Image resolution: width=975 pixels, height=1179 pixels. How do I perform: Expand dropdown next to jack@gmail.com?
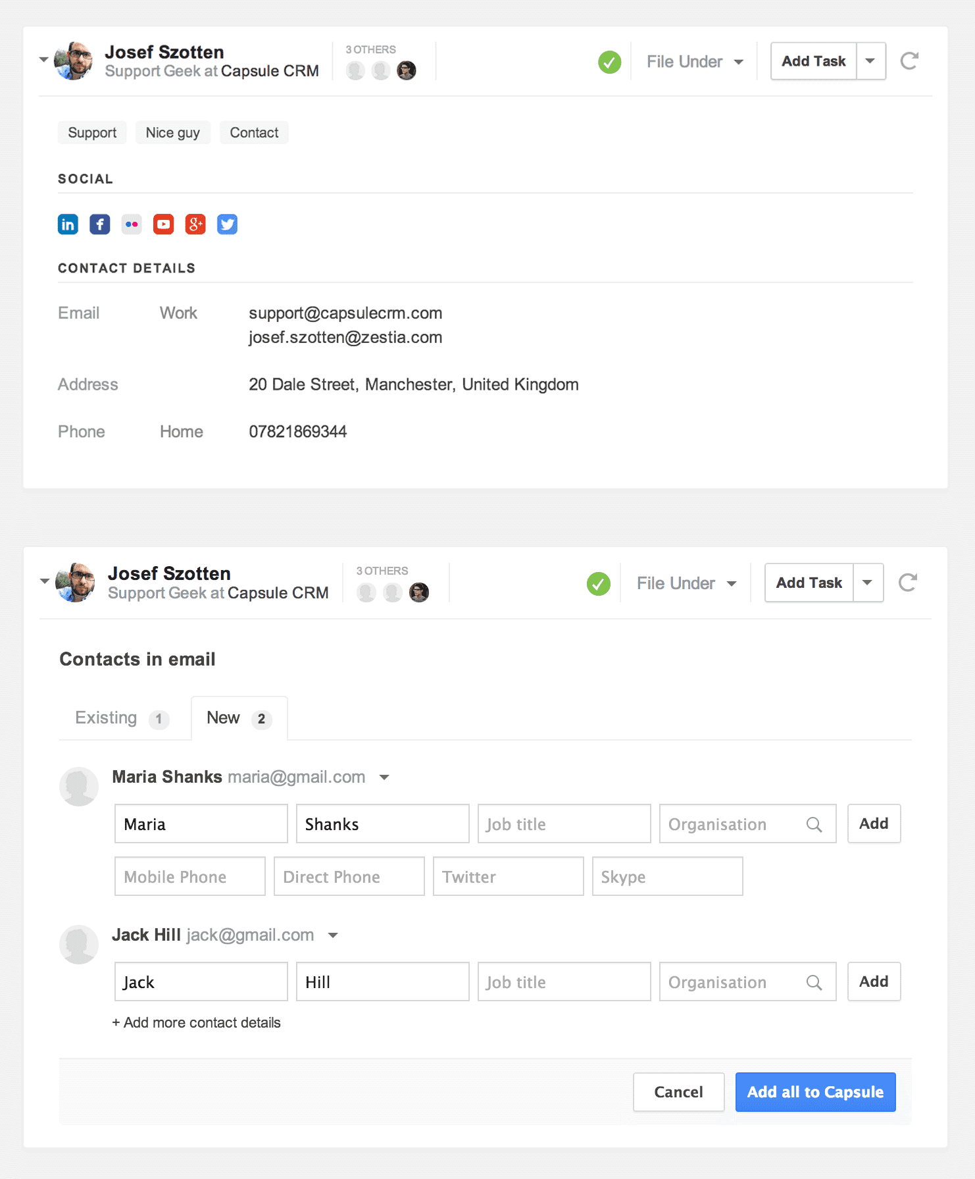(333, 935)
